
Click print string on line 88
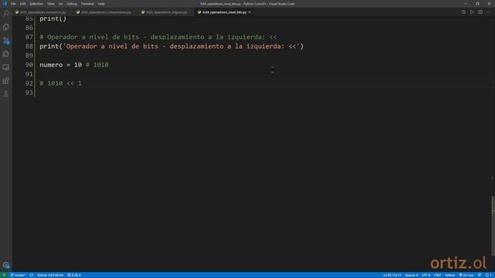click(181, 46)
